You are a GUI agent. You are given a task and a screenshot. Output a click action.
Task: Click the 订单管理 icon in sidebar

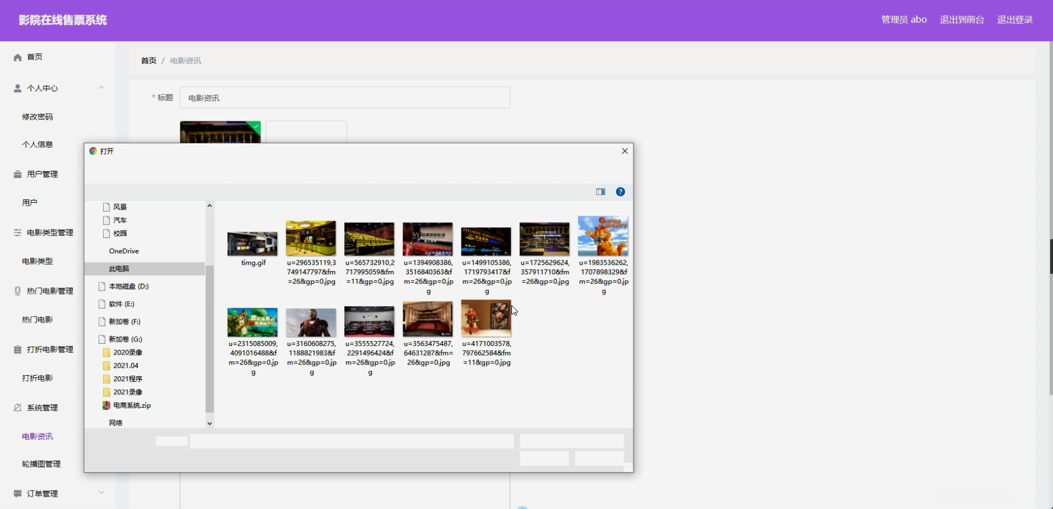click(18, 493)
